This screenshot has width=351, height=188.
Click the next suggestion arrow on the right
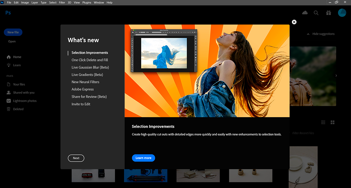pyautogui.click(x=336, y=76)
